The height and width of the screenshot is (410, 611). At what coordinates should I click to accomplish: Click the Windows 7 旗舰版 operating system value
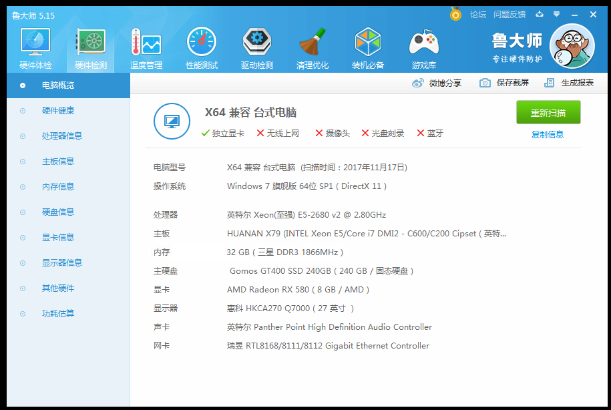(307, 186)
